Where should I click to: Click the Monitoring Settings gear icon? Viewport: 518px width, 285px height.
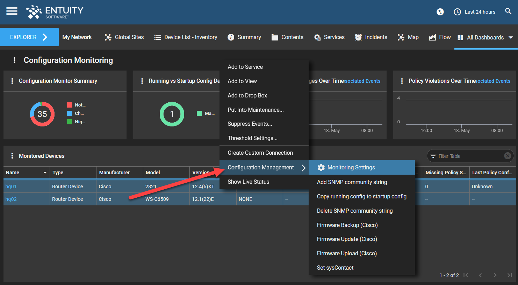tap(321, 168)
